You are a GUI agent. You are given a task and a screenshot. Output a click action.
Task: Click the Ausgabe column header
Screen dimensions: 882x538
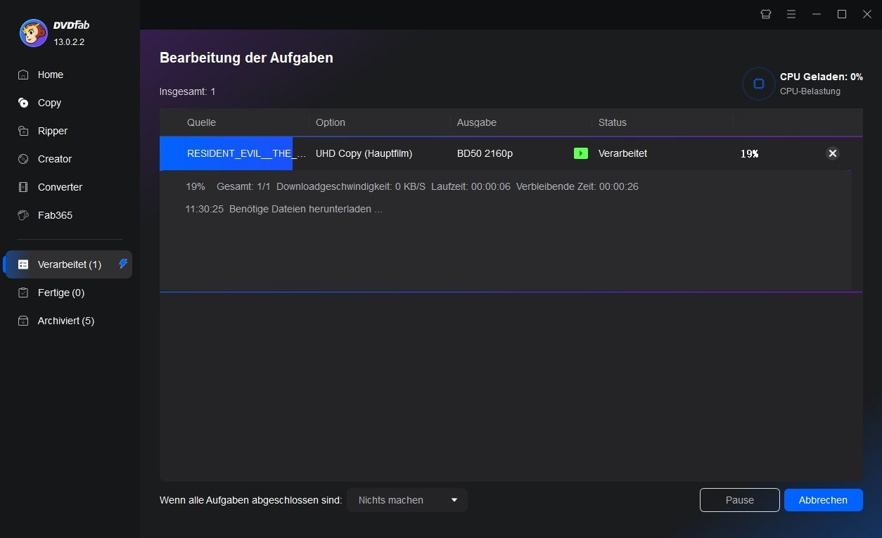(x=477, y=122)
